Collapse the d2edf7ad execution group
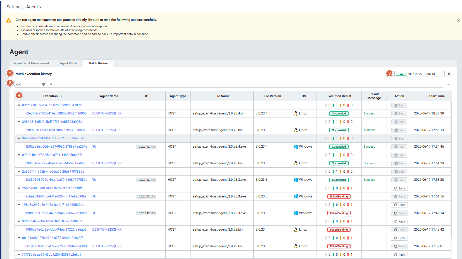 (19, 105)
